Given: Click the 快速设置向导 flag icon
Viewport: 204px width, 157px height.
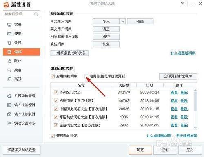Looking at the screenshot, I should (9, 123).
